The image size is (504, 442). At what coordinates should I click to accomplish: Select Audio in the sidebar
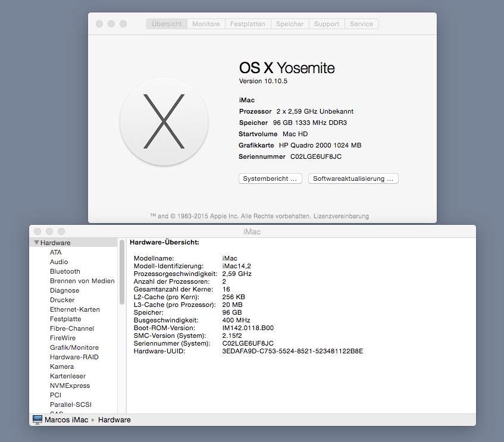59,262
